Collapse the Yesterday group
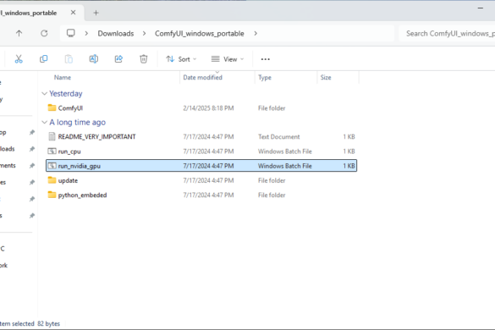The image size is (495, 330). point(45,93)
